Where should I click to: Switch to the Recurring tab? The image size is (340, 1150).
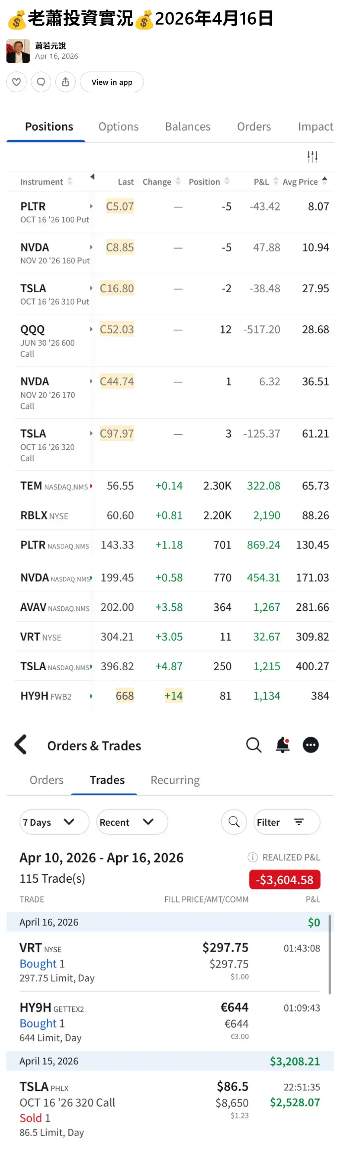(x=175, y=780)
